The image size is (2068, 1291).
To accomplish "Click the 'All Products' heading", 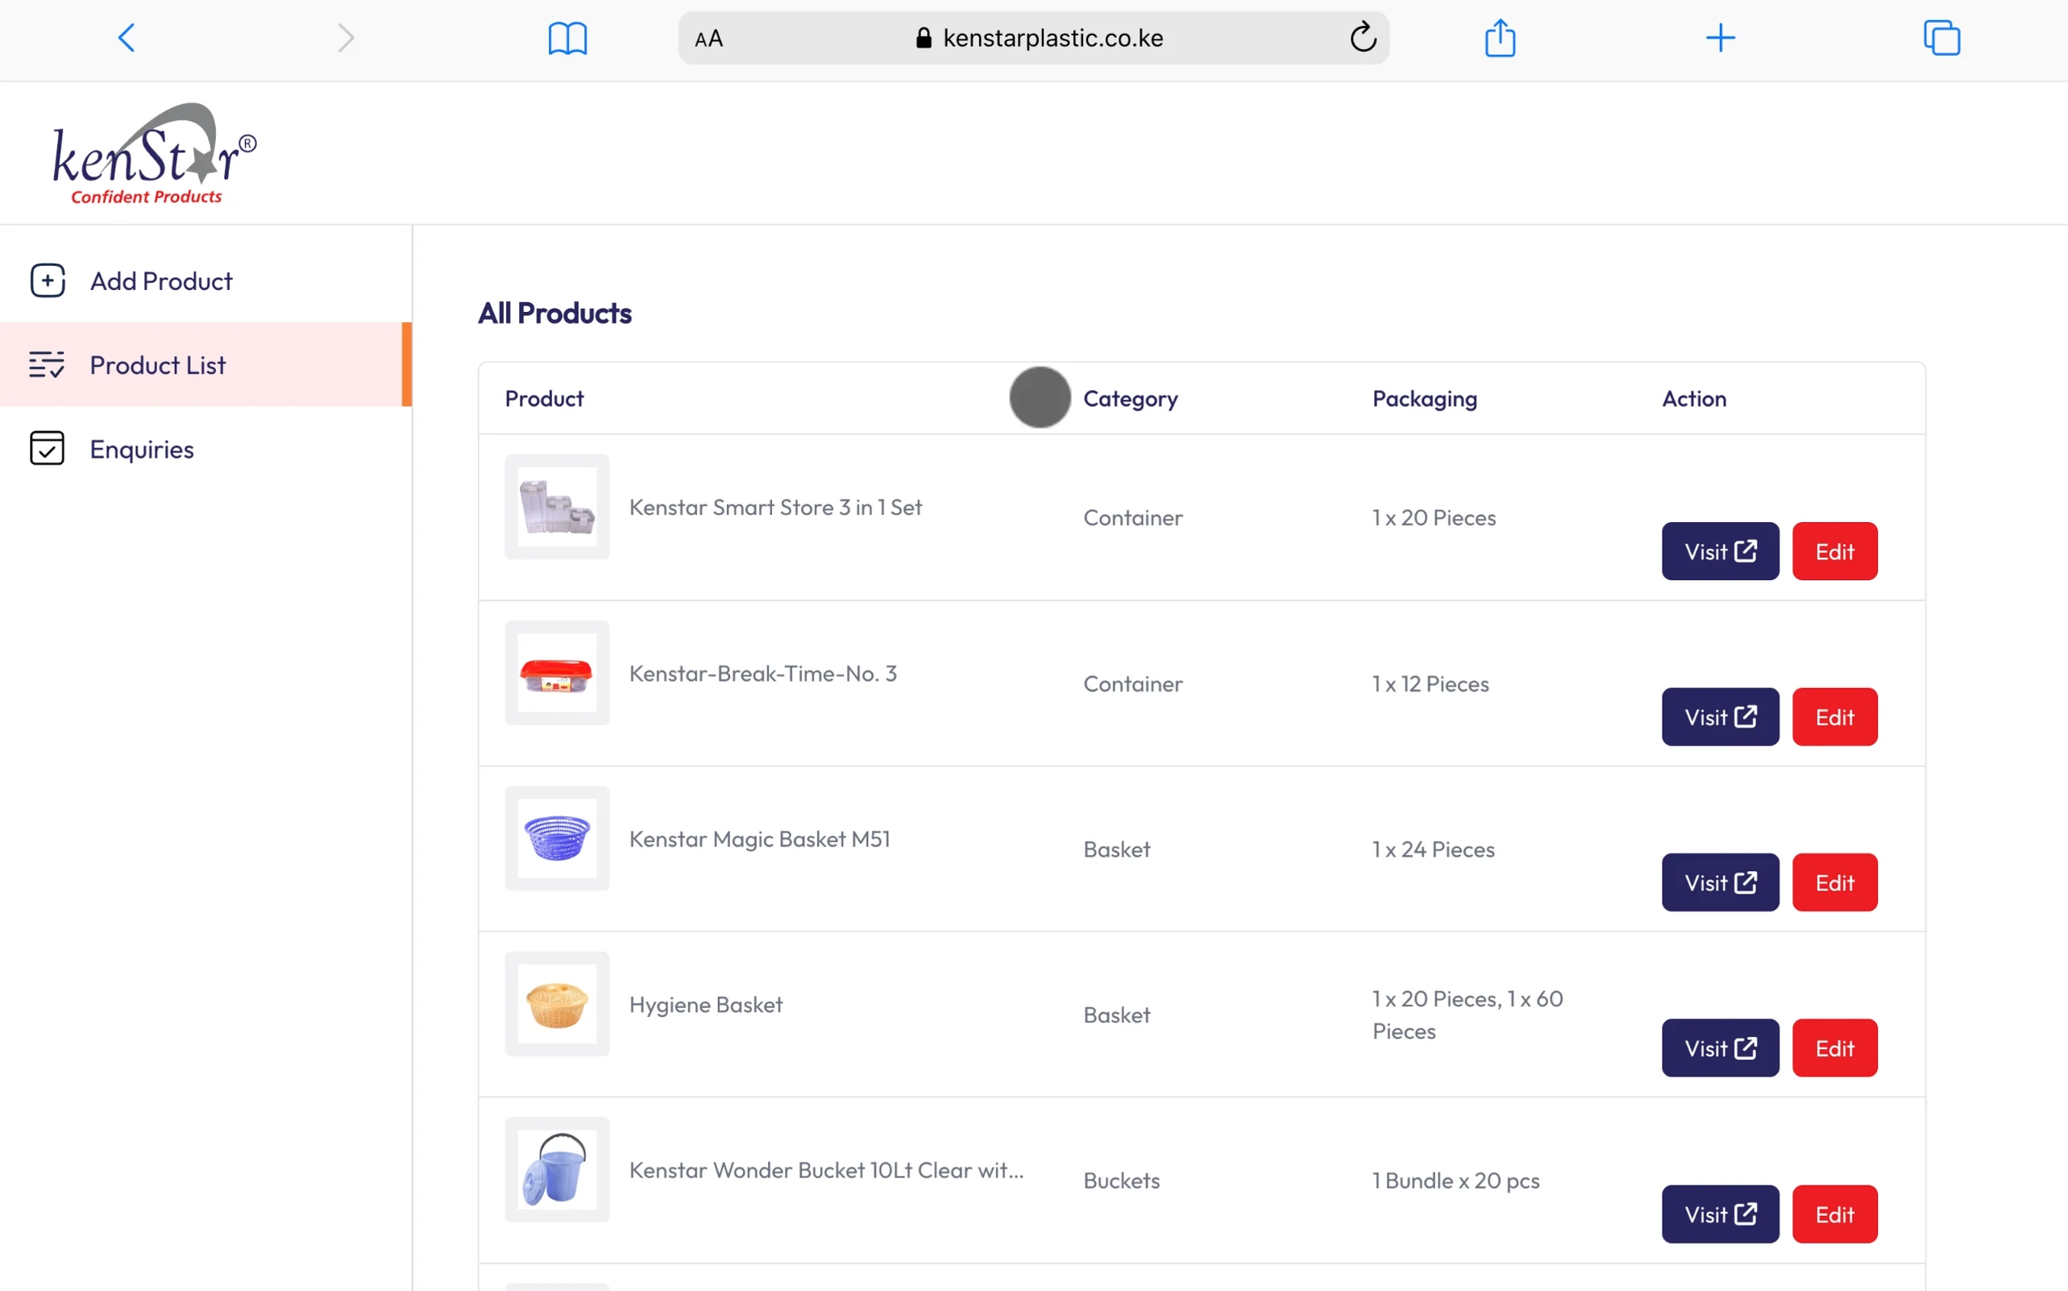I will coord(554,313).
